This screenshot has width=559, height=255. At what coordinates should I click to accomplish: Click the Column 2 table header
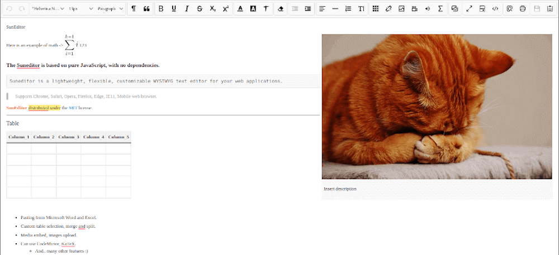click(44, 137)
